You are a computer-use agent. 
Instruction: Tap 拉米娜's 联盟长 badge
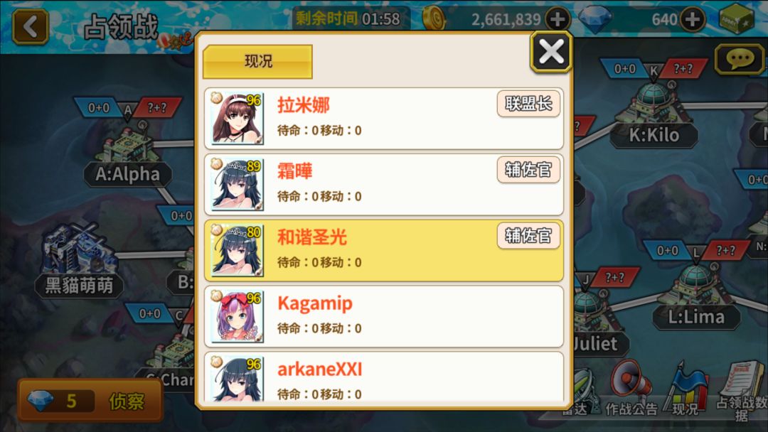pos(528,104)
